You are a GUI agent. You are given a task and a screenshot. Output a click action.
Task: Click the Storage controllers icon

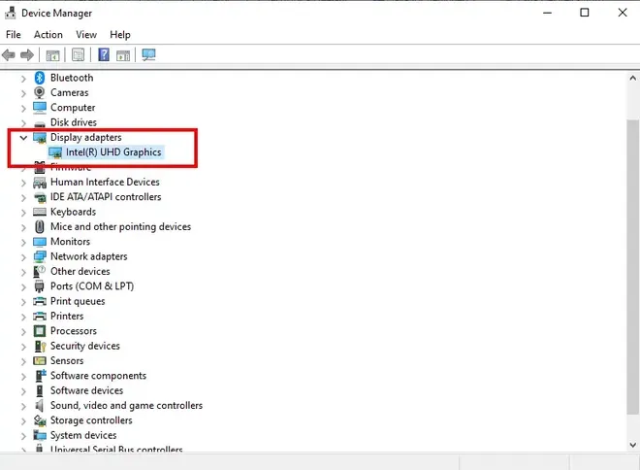40,420
